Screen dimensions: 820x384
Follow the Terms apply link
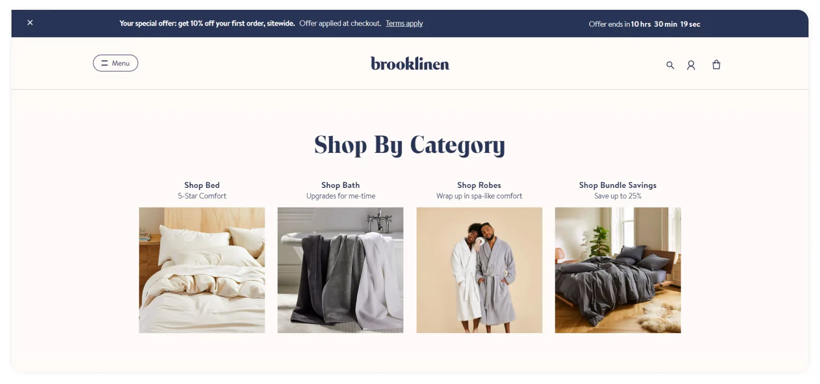pos(404,23)
